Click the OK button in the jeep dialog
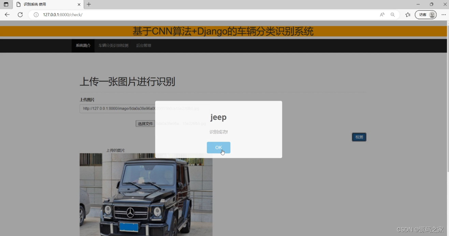449x236 pixels. [x=218, y=147]
